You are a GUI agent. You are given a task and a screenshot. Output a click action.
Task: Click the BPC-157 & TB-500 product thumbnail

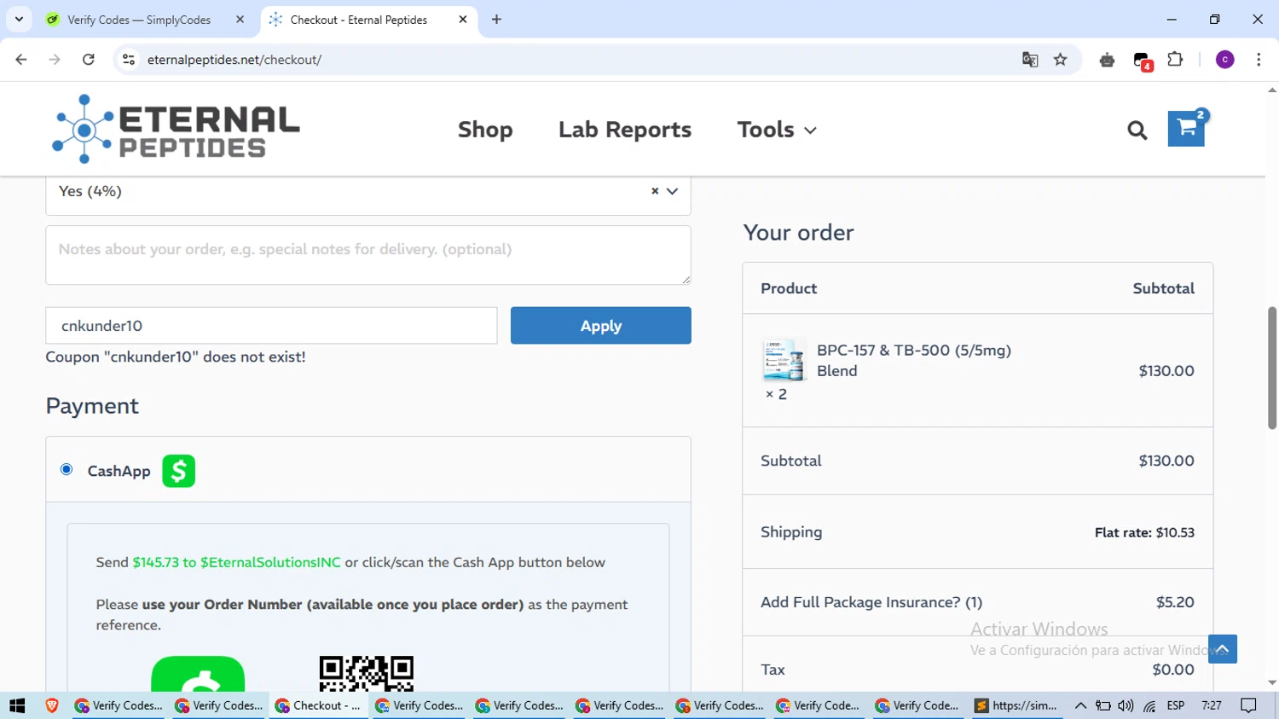tap(783, 361)
